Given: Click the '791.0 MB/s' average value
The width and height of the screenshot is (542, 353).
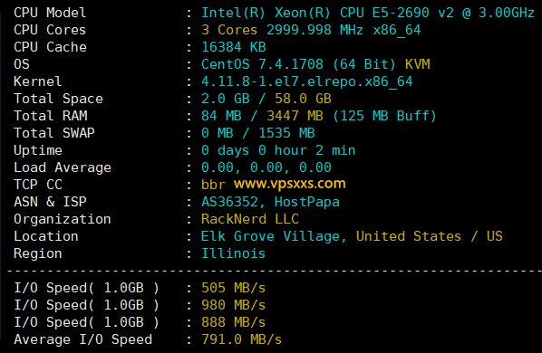Looking at the screenshot, I should click(x=242, y=340).
